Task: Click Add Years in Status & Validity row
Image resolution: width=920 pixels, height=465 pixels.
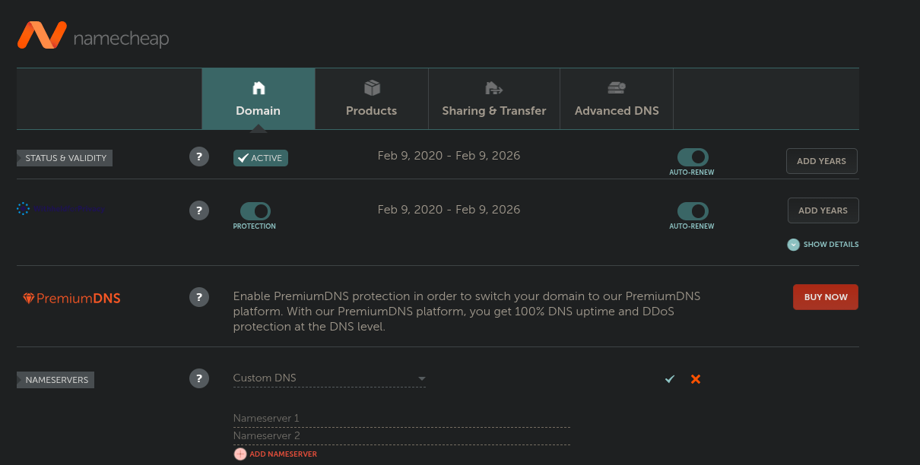Action: [821, 161]
